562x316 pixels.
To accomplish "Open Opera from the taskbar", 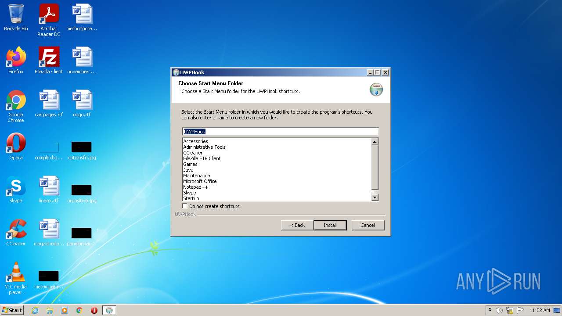I will pos(94,310).
